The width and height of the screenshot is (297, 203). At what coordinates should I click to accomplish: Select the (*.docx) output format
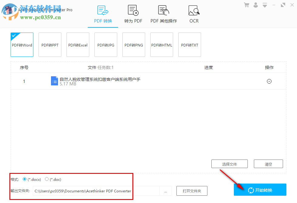[25, 179]
